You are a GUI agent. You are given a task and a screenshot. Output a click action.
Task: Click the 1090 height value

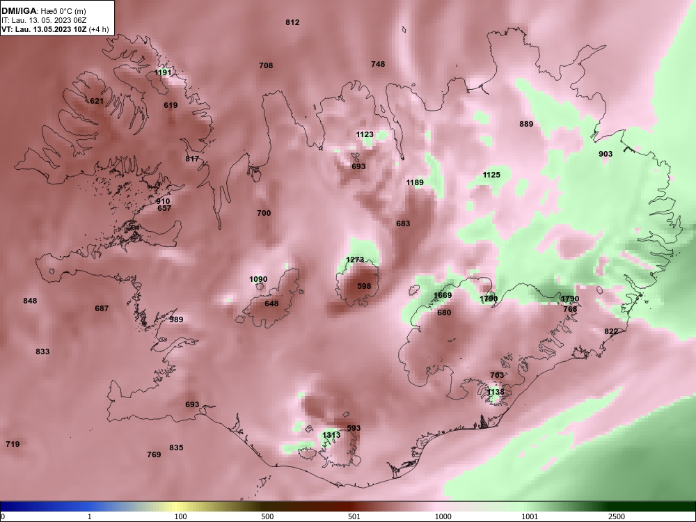[258, 279]
